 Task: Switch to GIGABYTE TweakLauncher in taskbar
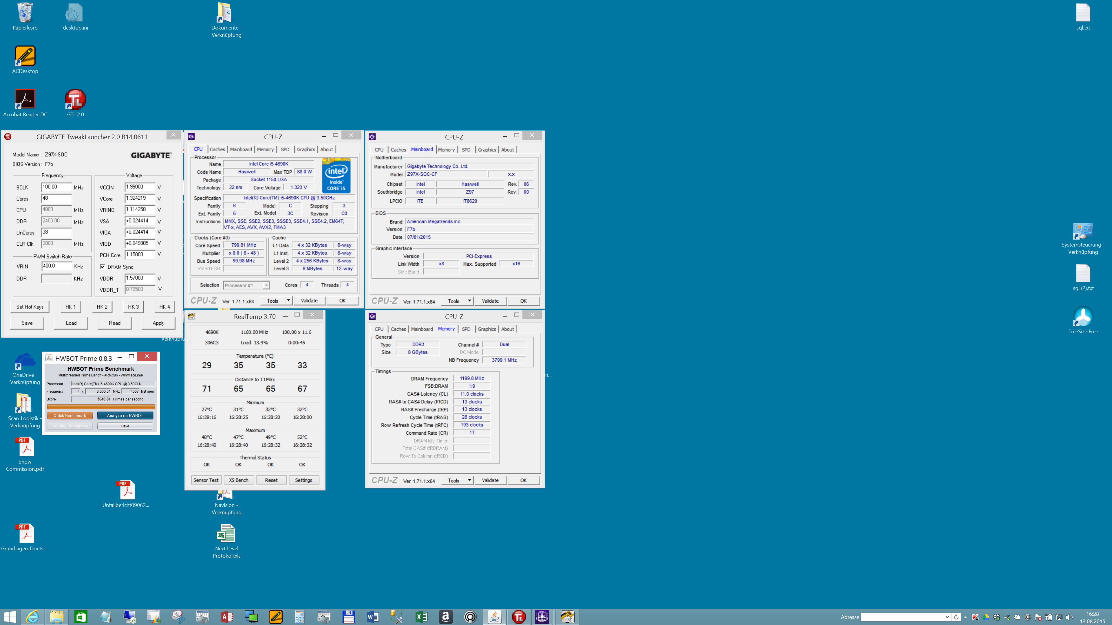pos(518,617)
